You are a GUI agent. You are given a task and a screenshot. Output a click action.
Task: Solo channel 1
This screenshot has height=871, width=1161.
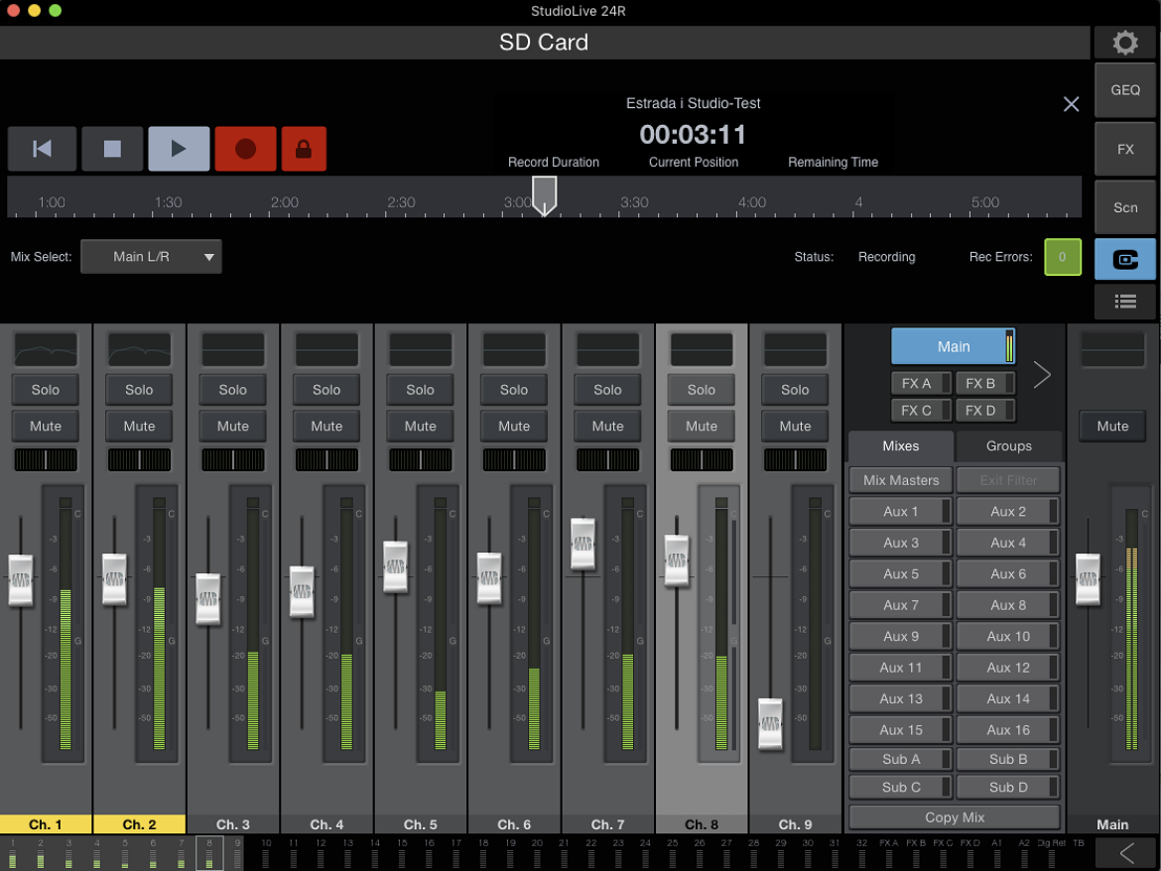pos(46,389)
